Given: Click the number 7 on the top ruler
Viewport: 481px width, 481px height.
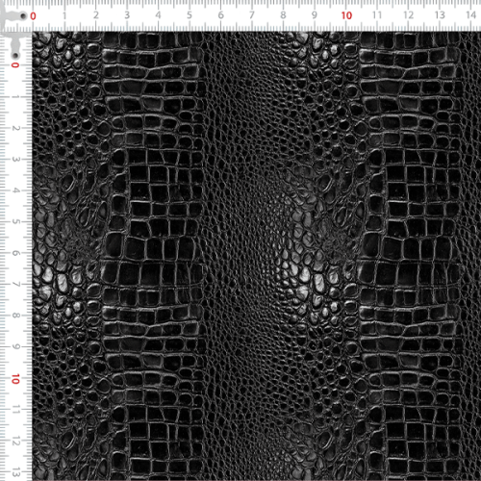Looking at the screenshot, I should (252, 15).
